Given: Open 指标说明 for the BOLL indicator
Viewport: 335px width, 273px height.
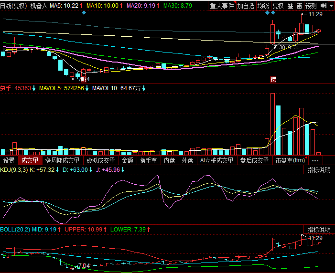Looking at the screenshot, I should [319, 230].
